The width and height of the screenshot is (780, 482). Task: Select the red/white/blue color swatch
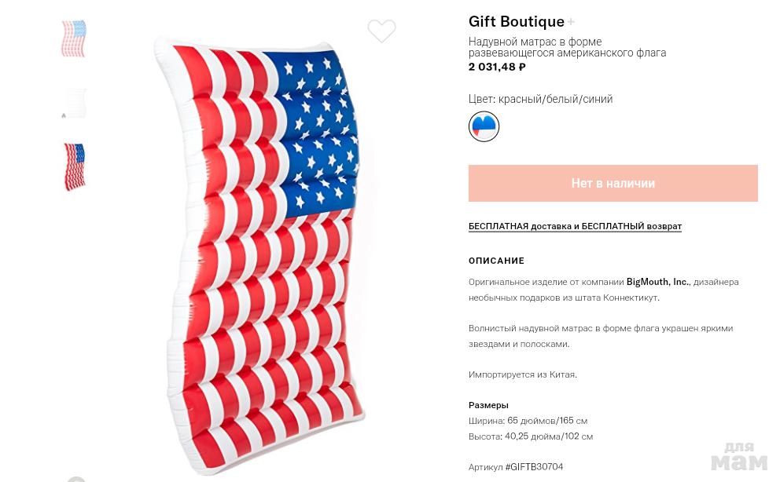click(484, 126)
